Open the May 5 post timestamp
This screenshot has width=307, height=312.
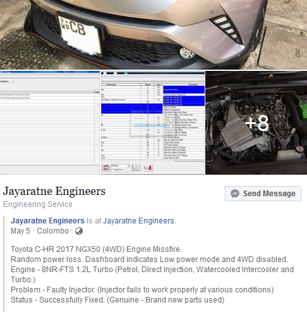pos(20,231)
